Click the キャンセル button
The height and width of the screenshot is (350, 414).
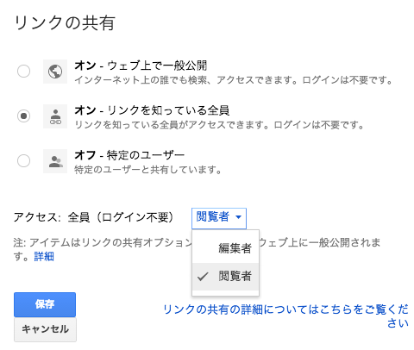pyautogui.click(x=45, y=329)
